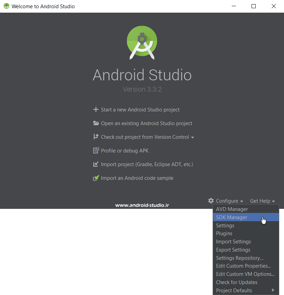284x295 pixels.
Task: Select Check for Updates
Action: (x=246, y=282)
